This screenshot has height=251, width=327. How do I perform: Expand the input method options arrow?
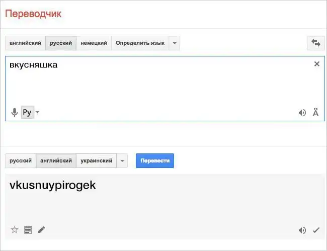coord(38,113)
